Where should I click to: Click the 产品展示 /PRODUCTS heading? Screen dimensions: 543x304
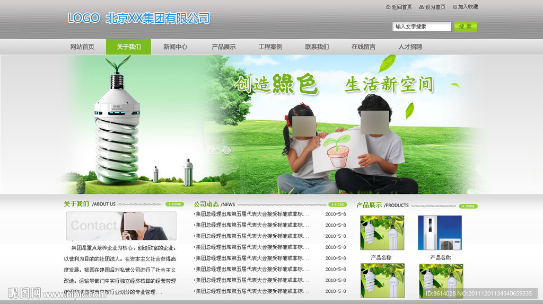pos(383,205)
